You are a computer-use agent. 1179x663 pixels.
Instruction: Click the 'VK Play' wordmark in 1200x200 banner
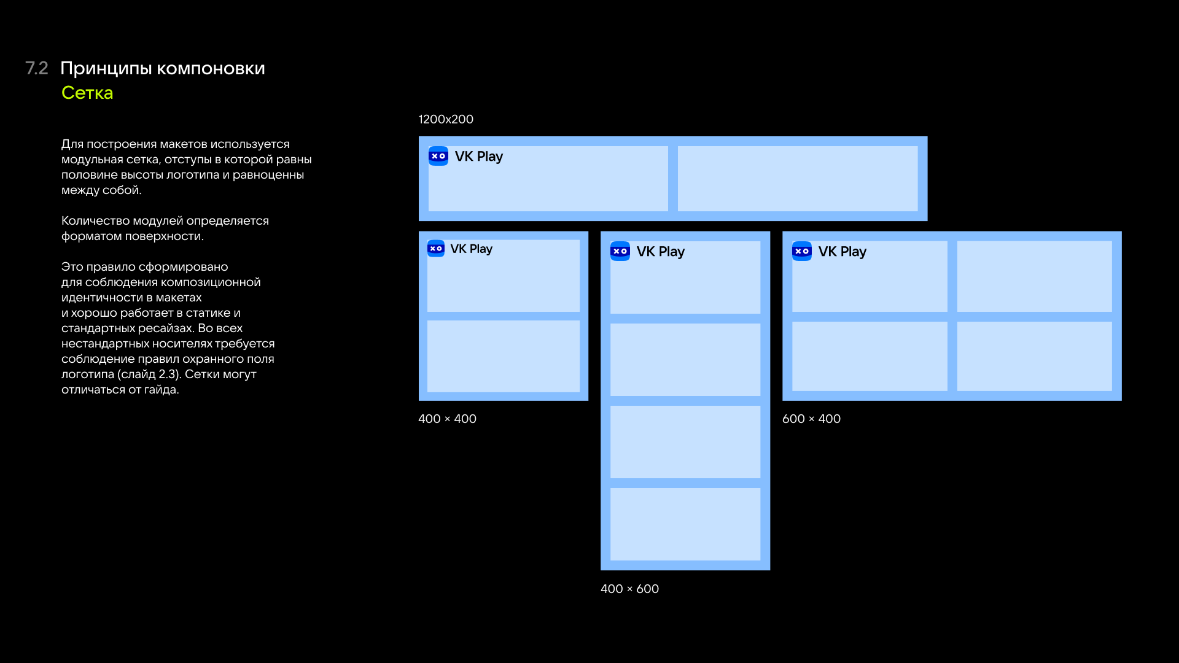479,157
